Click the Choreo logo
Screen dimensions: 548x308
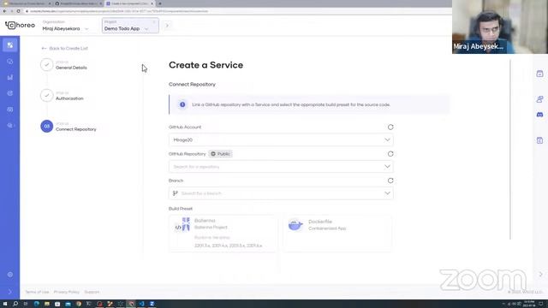[x=20, y=25]
